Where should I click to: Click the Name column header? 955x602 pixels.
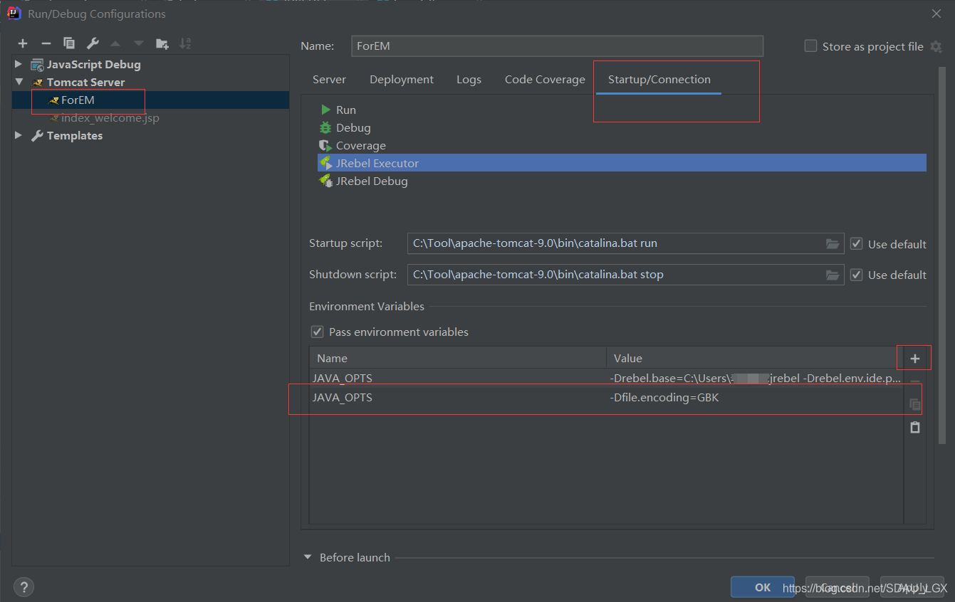pyautogui.click(x=458, y=358)
